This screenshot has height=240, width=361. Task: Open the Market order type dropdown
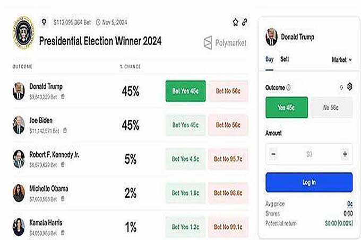341,60
